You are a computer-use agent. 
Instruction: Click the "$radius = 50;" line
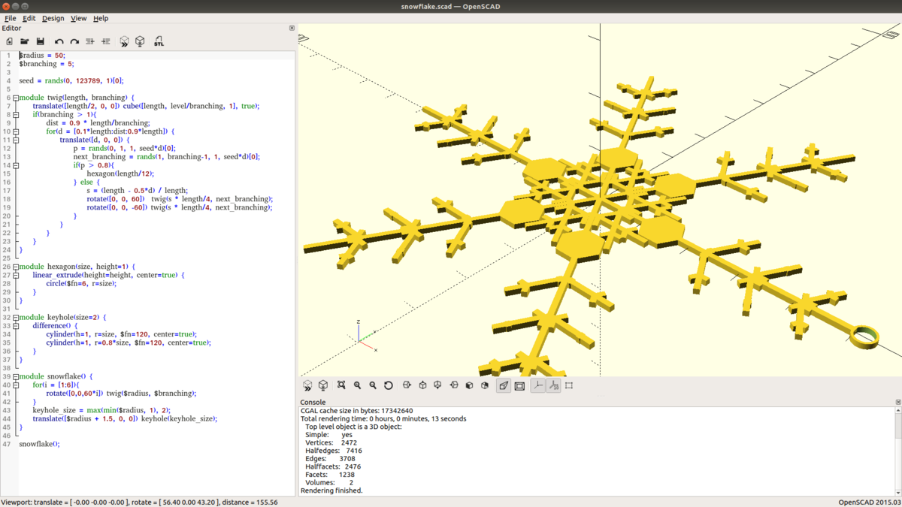(42, 56)
